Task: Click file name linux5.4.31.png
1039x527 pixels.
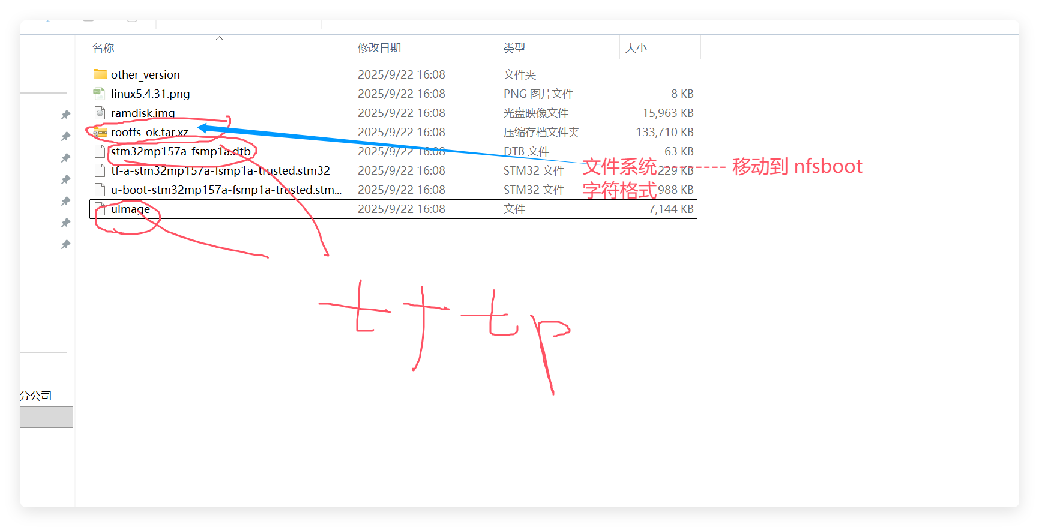Action: click(x=151, y=94)
